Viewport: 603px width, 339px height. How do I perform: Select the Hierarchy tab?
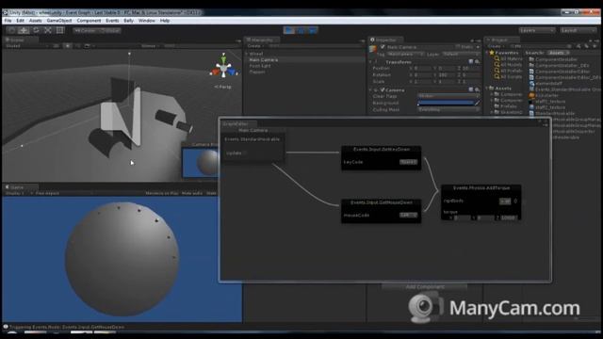[262, 40]
